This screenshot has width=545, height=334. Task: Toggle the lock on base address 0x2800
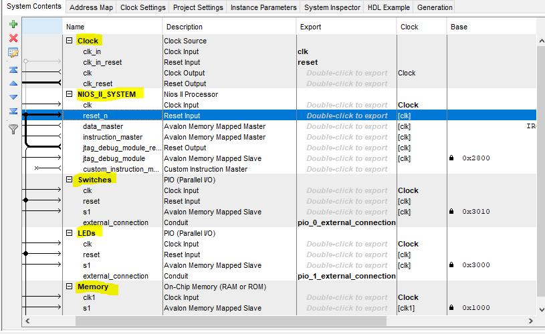tap(451, 158)
